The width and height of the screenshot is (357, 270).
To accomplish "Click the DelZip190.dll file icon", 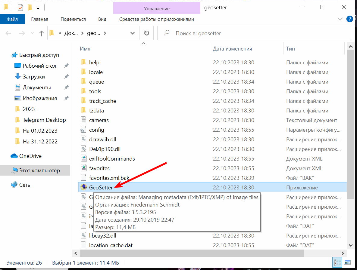I will [83, 149].
